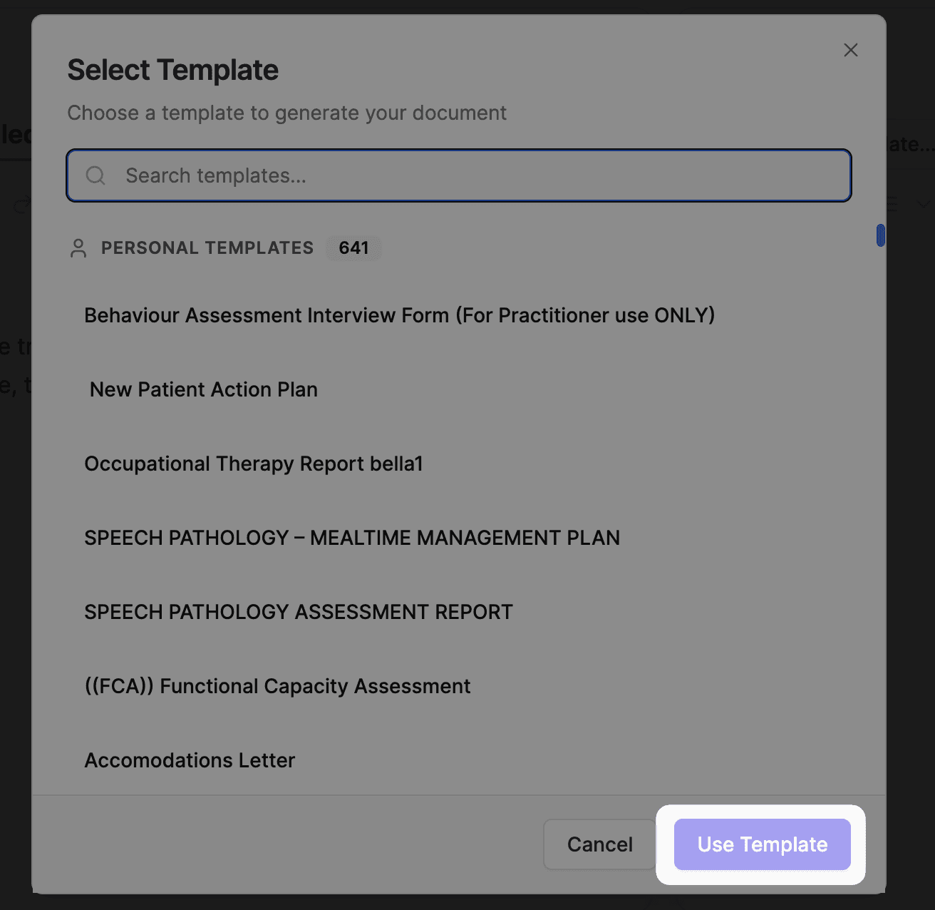Click the magnifying glass search icon
This screenshot has width=935, height=910.
(x=95, y=175)
